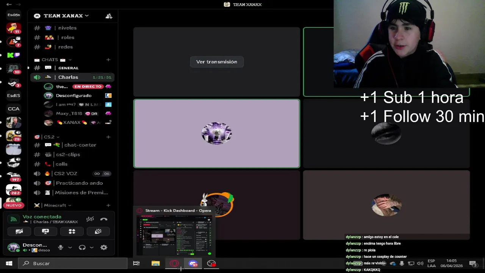Open the server with the 10 notification badge
Image resolution: width=485 pixels, height=273 pixels.
14,69
